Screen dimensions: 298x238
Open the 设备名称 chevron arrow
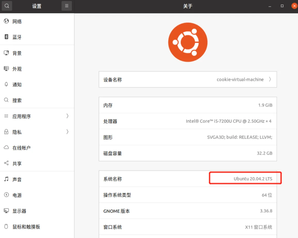[270, 79]
